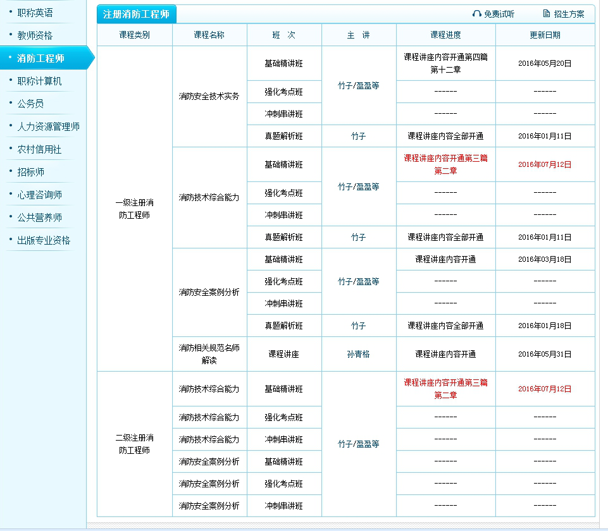The image size is (608, 531).
Task: Switch to the 注册消防工程师 tab
Action: [x=135, y=13]
